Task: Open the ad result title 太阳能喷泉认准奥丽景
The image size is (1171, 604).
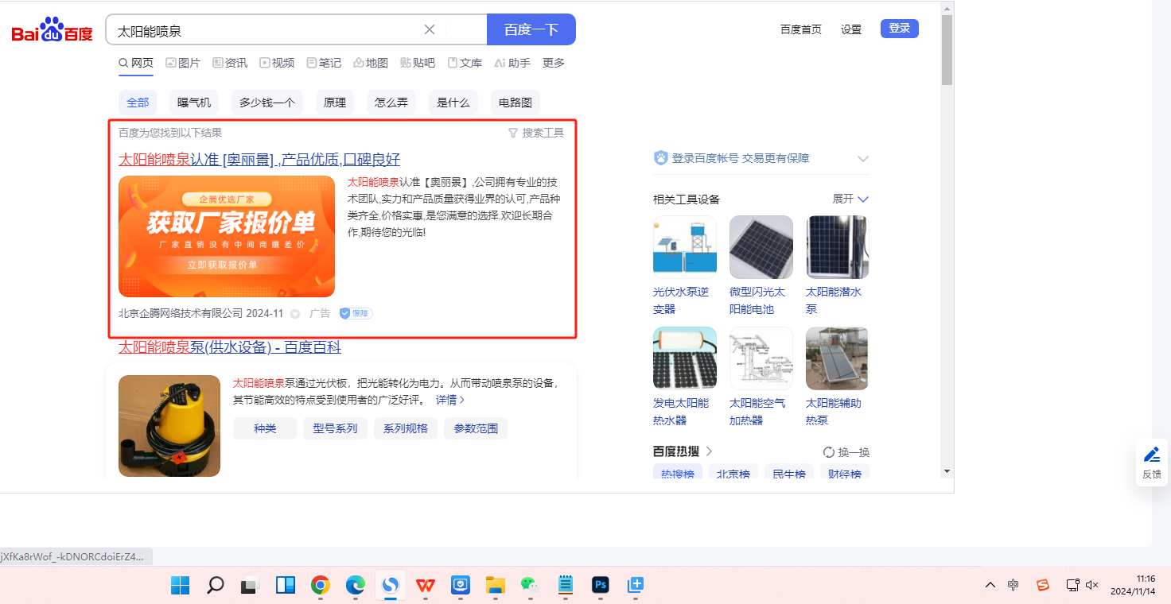Action: point(259,160)
